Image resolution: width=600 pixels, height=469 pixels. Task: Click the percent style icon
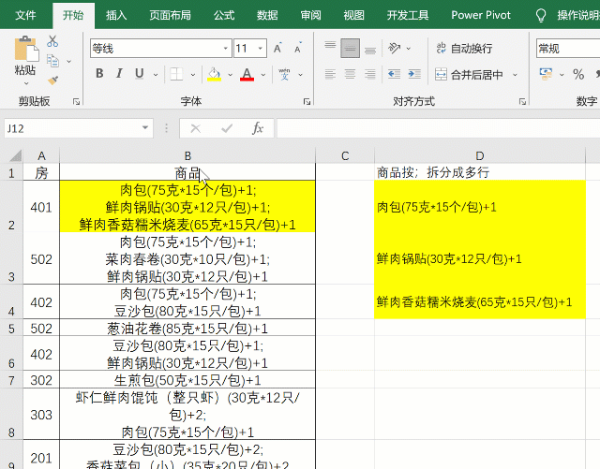578,74
